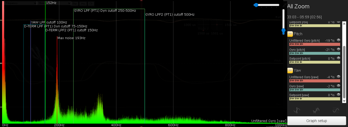Click the Gyro [yaw] eye icon

(338, 86)
